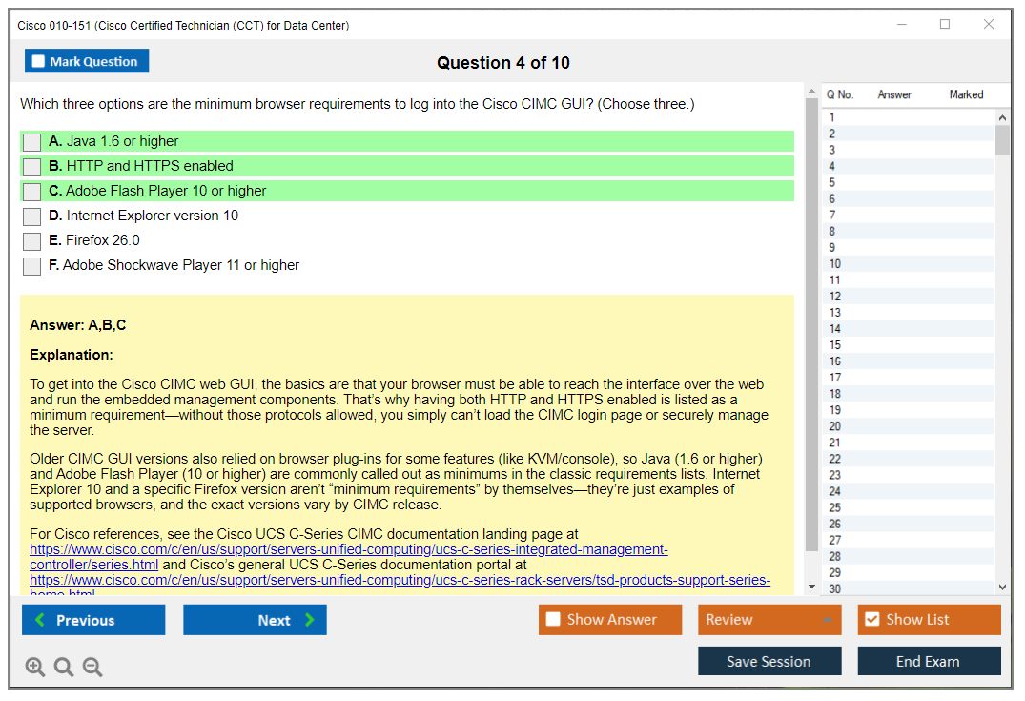
Task: Click the zoom in magnifier icon
Action: (35, 667)
